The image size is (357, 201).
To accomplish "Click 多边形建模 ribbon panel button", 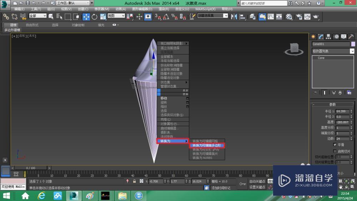I will pos(12,30).
